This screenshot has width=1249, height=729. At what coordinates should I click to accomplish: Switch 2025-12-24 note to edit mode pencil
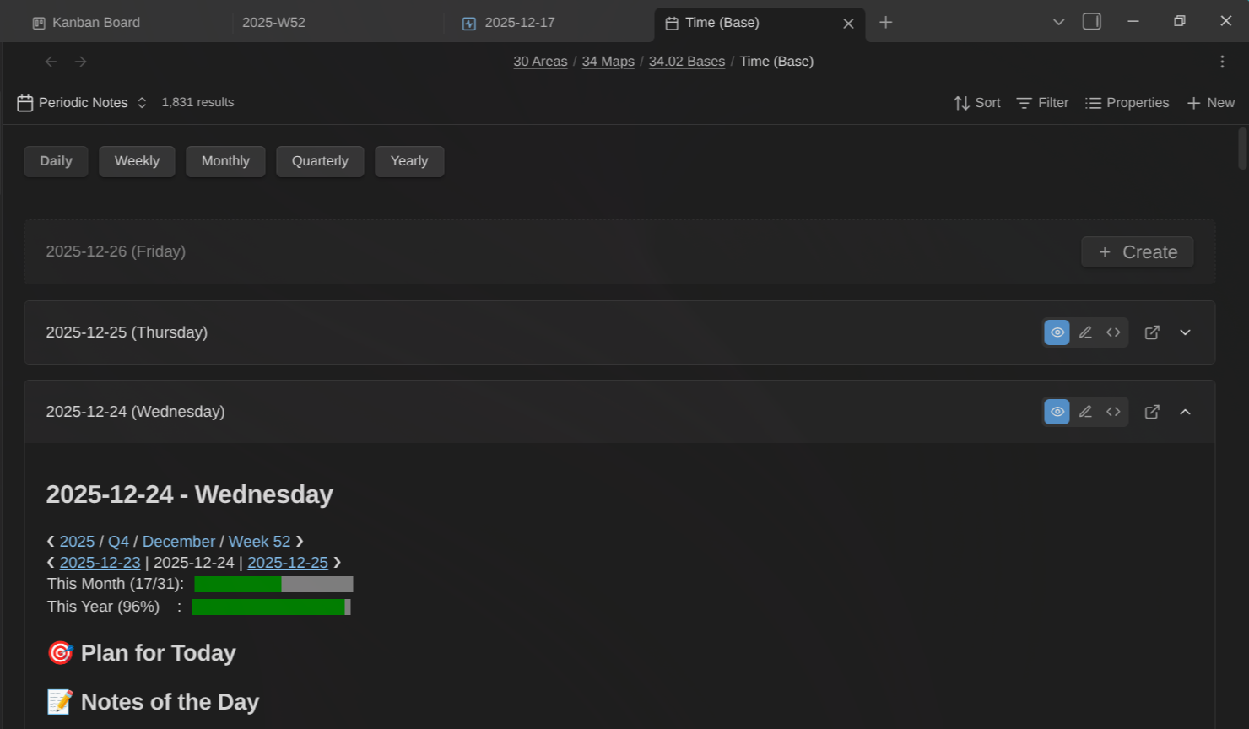click(1085, 412)
